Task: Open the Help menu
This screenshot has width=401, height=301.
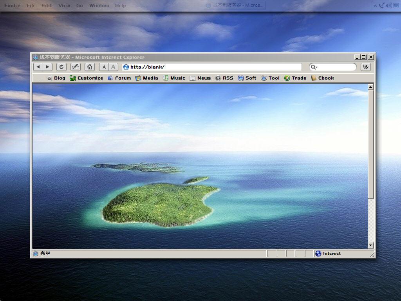Action: point(120,5)
